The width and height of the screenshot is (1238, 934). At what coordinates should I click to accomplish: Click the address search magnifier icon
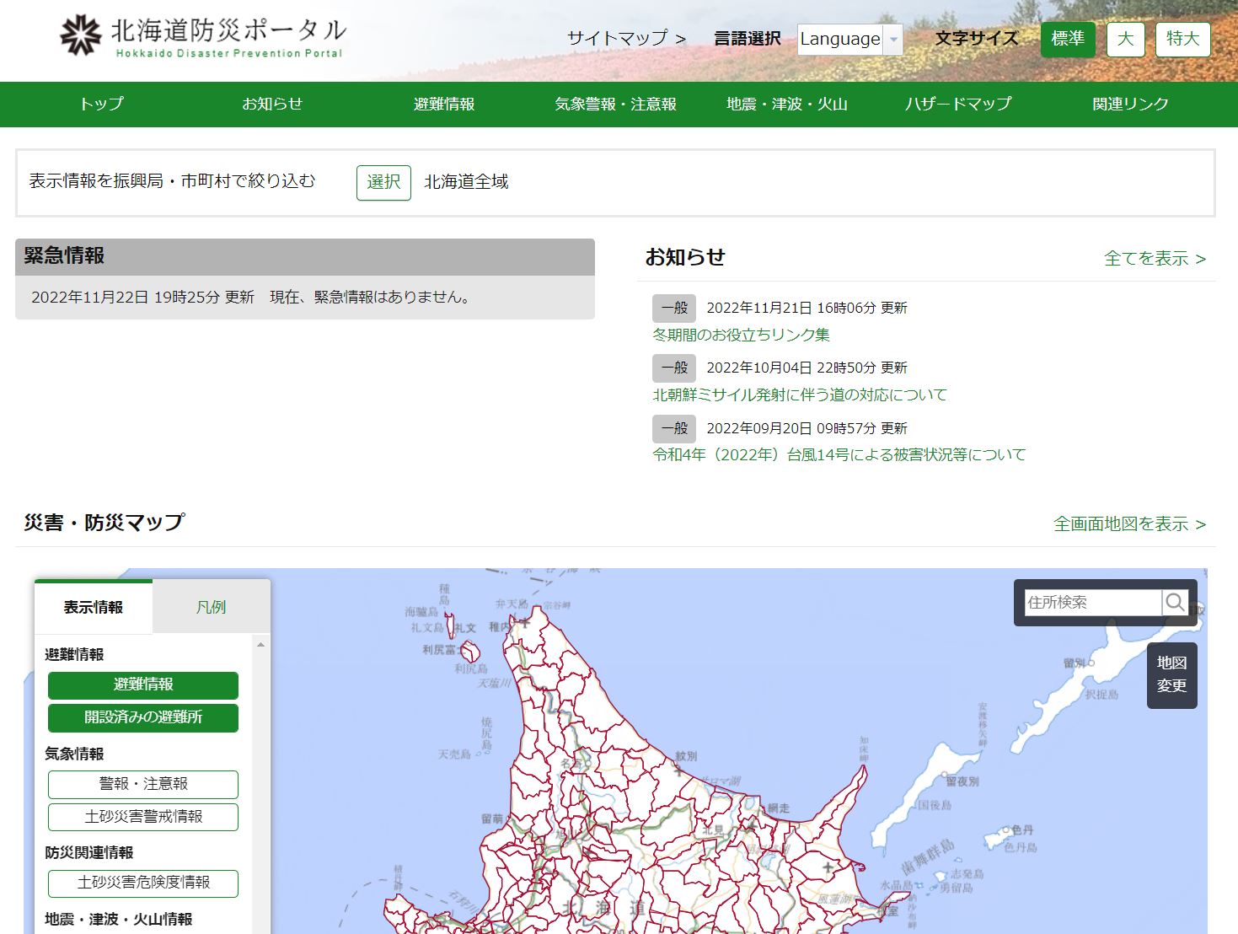(x=1175, y=602)
